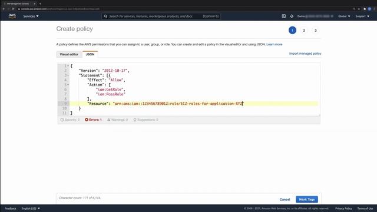Click the suggestions lightbulb icon
Viewport: 377px width, 212px height.
(135, 120)
